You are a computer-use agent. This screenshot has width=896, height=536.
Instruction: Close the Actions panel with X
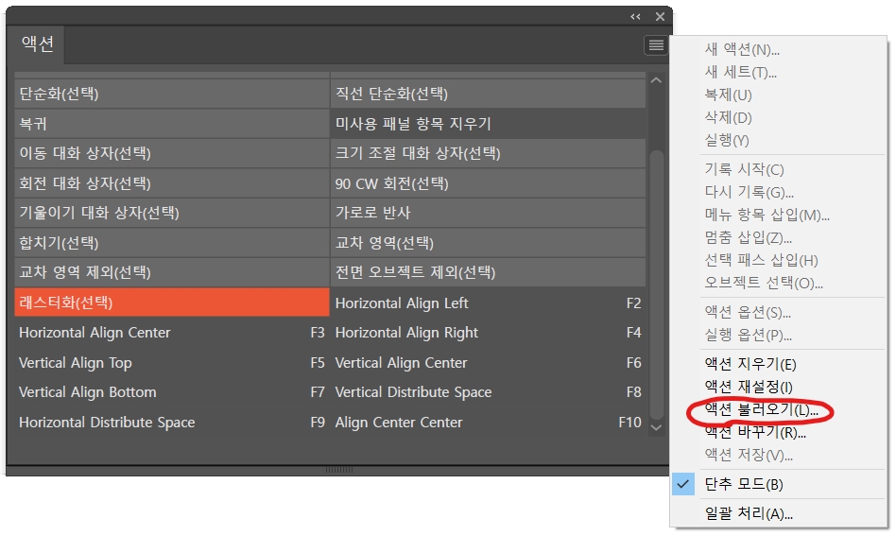point(660,17)
